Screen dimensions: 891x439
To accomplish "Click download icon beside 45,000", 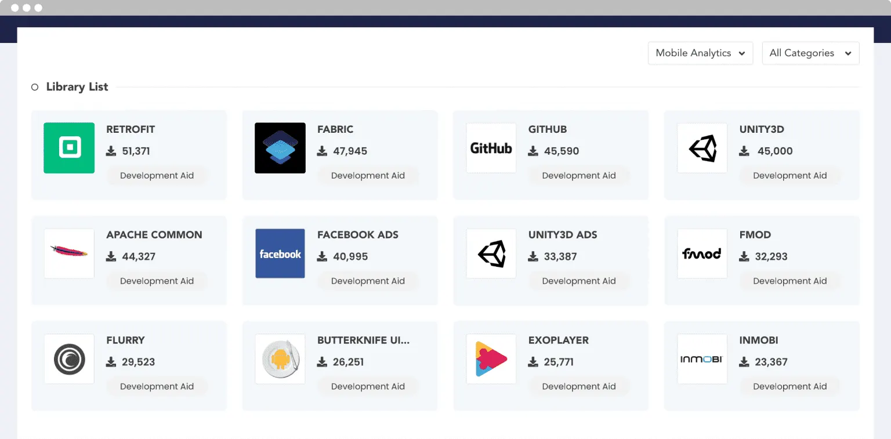I will coord(745,151).
